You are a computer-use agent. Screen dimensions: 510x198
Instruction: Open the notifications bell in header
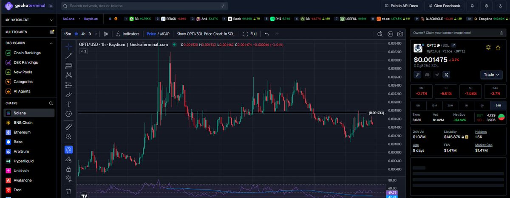[473, 6]
